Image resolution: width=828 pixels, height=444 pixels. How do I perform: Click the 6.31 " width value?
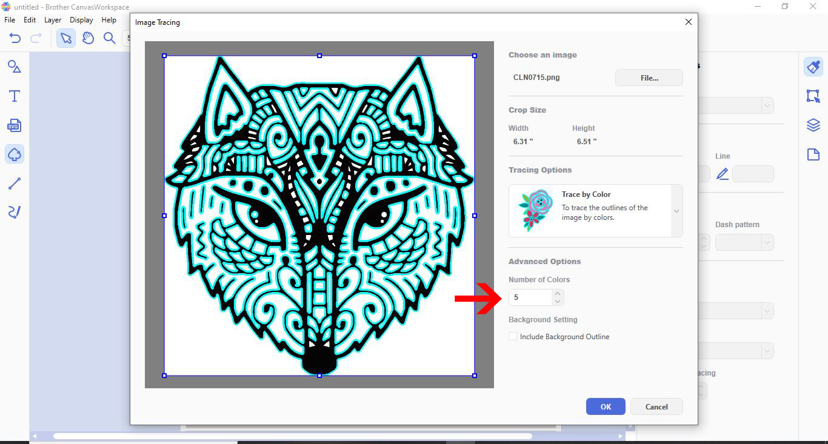(x=523, y=141)
